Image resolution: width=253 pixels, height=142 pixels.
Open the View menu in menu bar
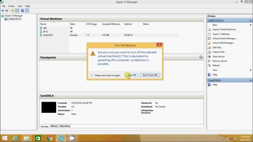click(20, 6)
